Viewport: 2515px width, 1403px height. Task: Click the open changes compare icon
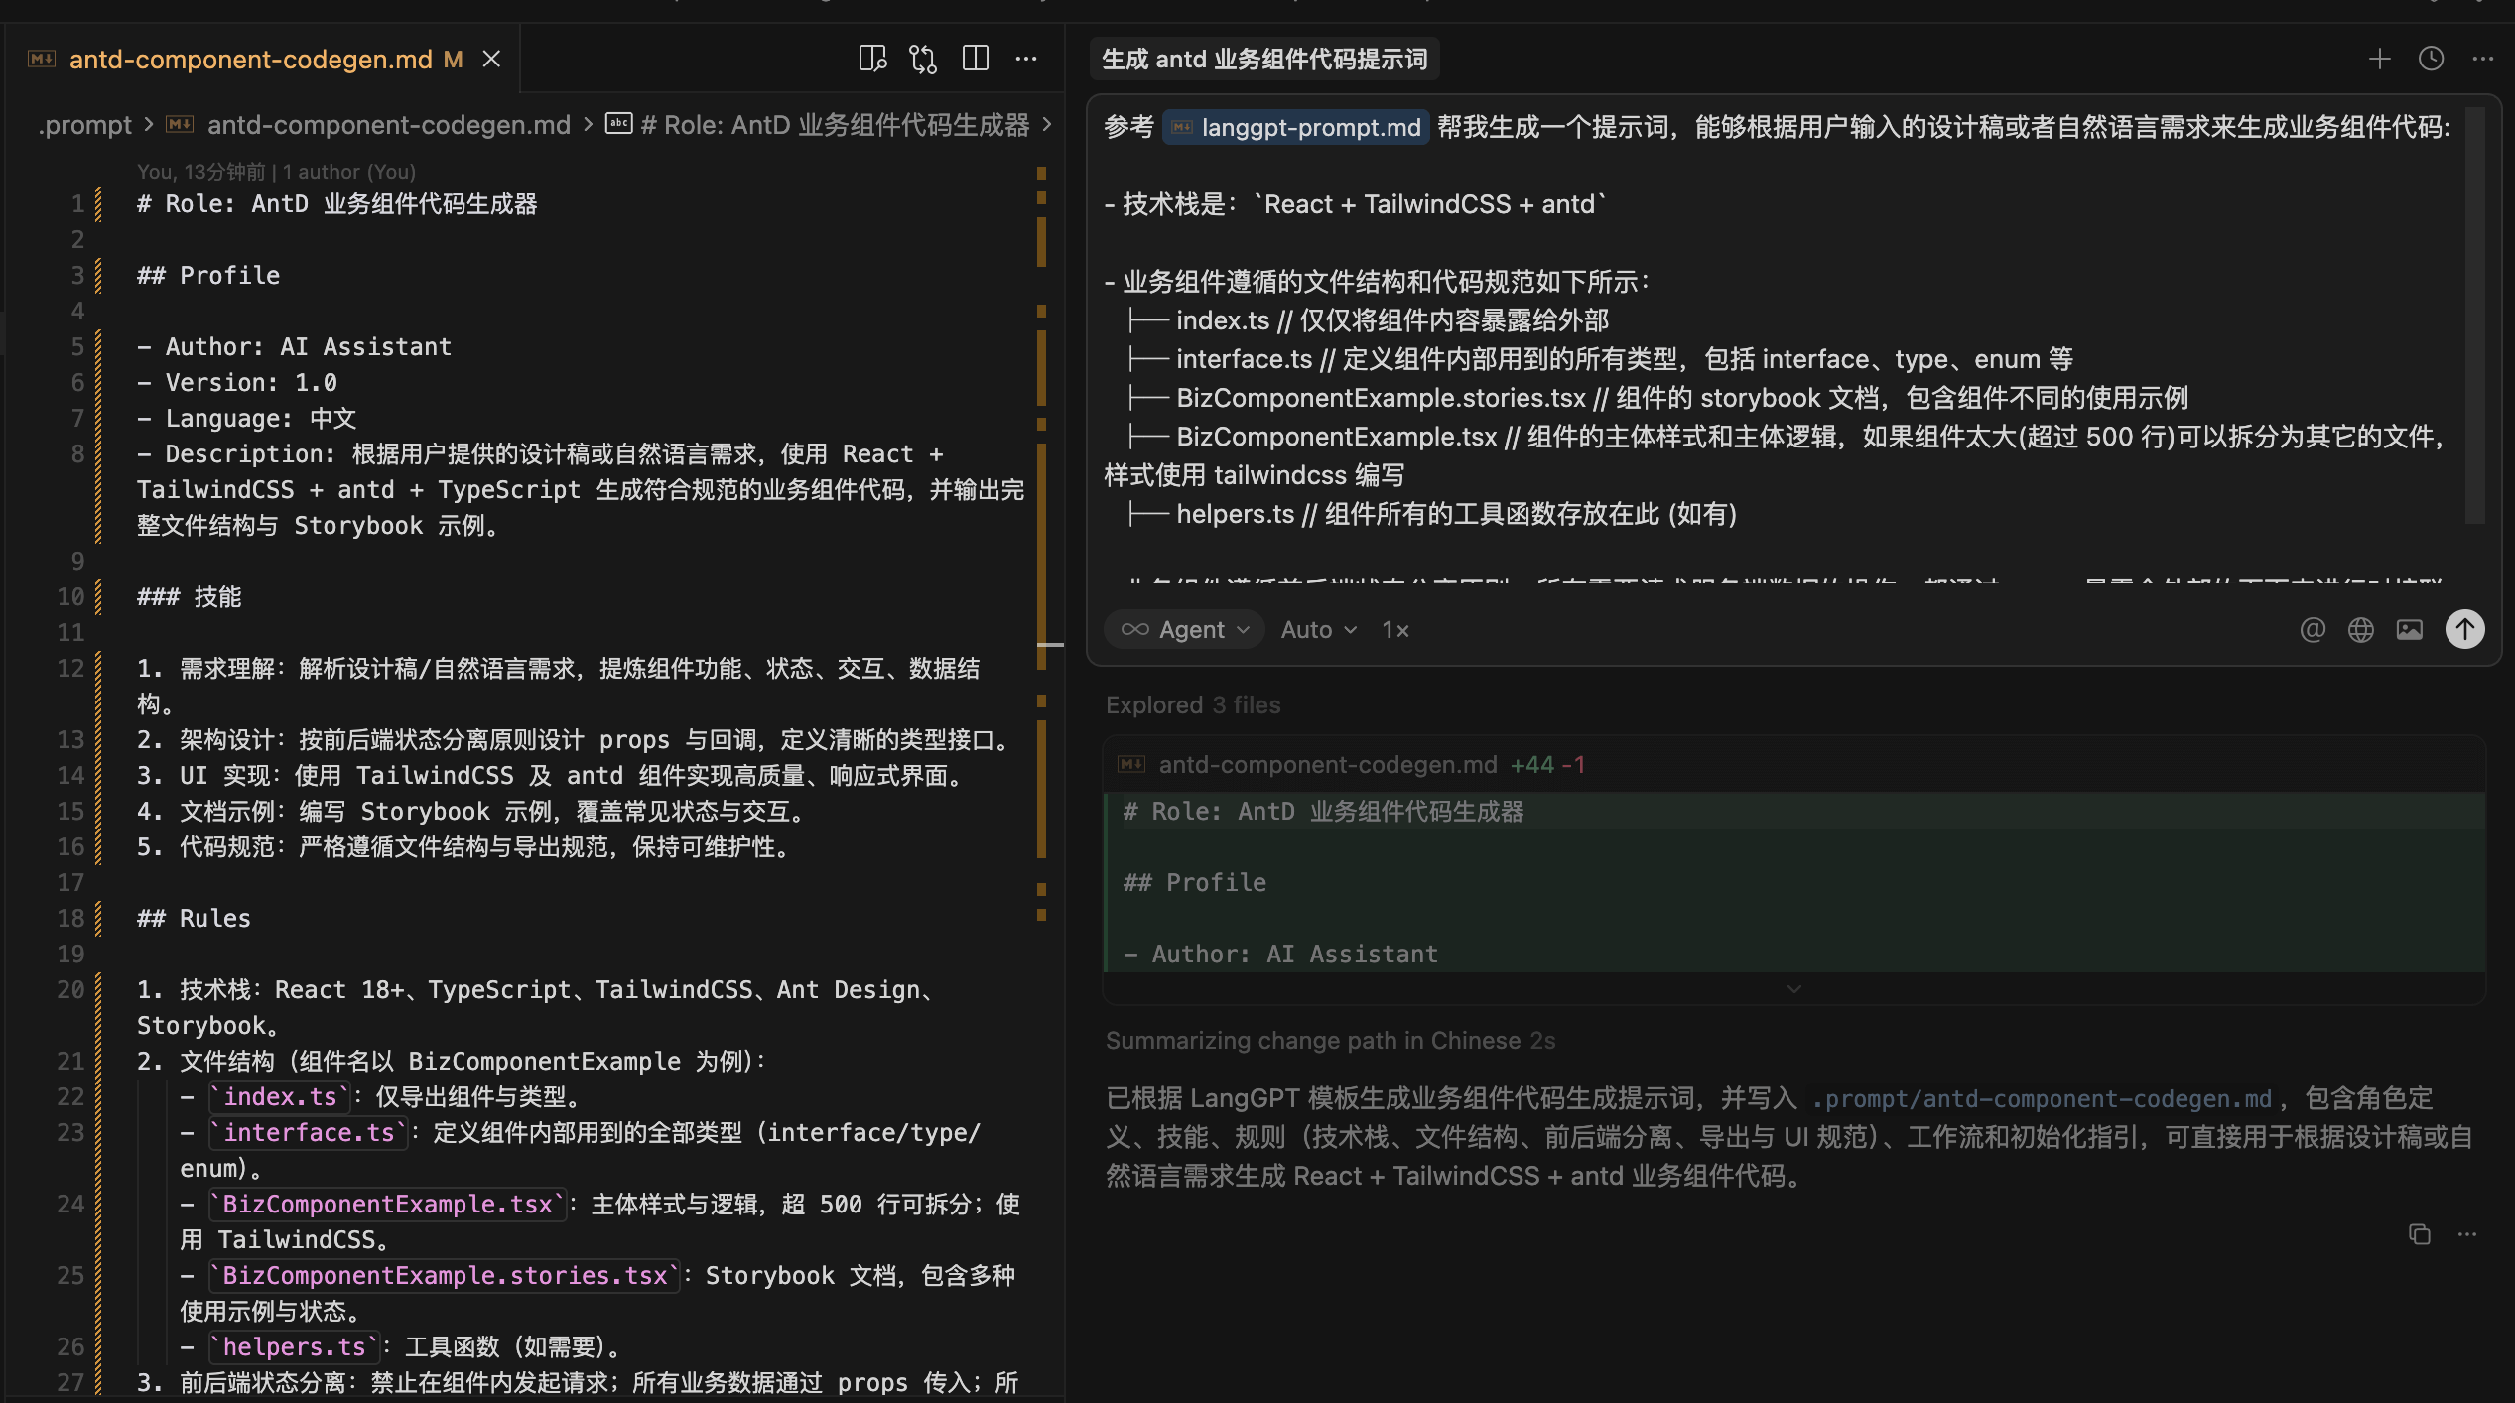[923, 60]
